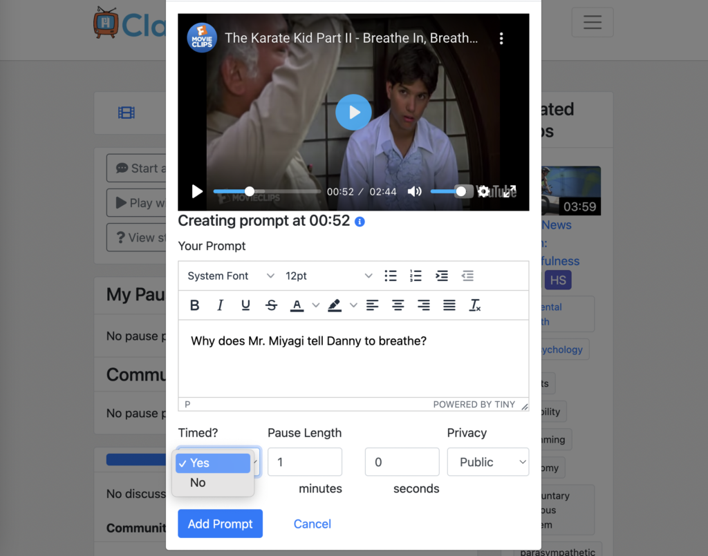Screen dimensions: 708x556
Task: Open the 12pt font size dropdown
Action: 328,276
